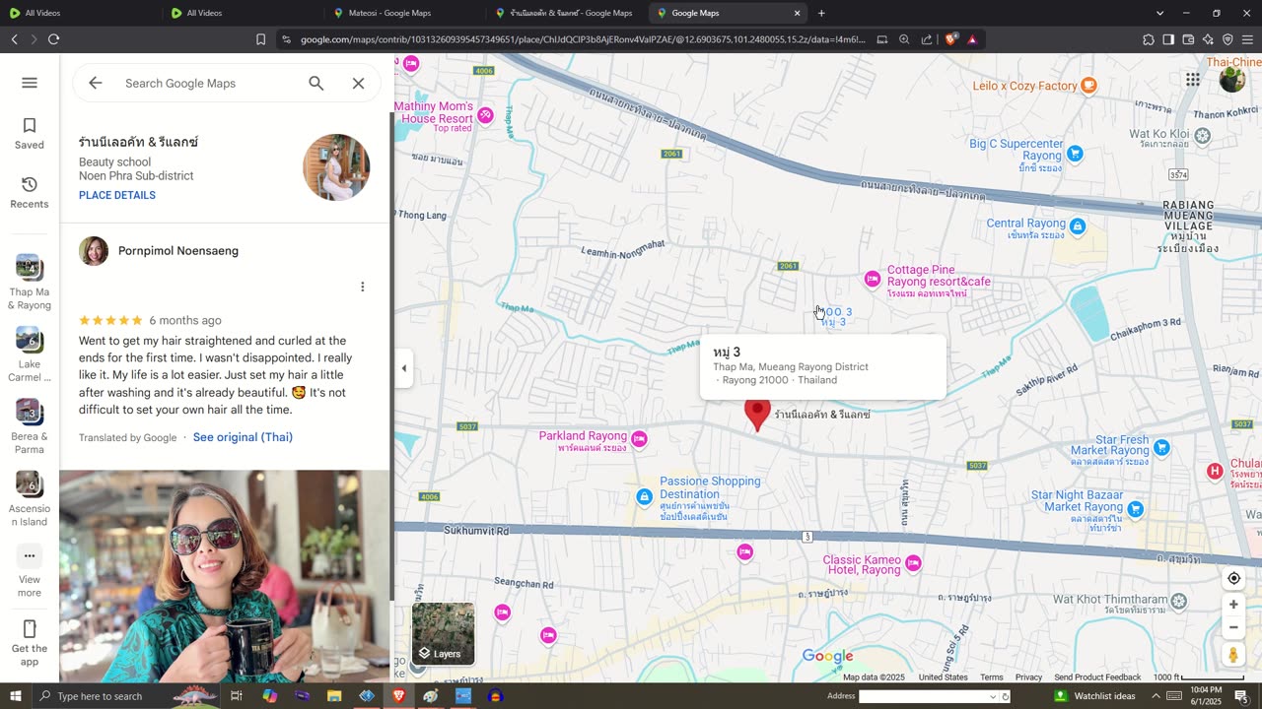Open PLACE DETAILS link
The width and height of the screenshot is (1262, 709).
click(x=117, y=195)
